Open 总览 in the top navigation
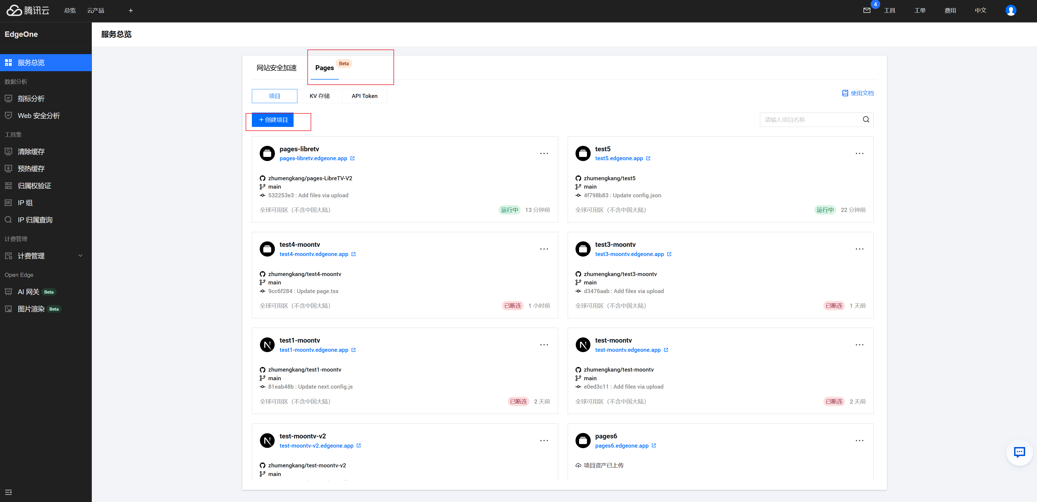The image size is (1037, 502). point(70,11)
